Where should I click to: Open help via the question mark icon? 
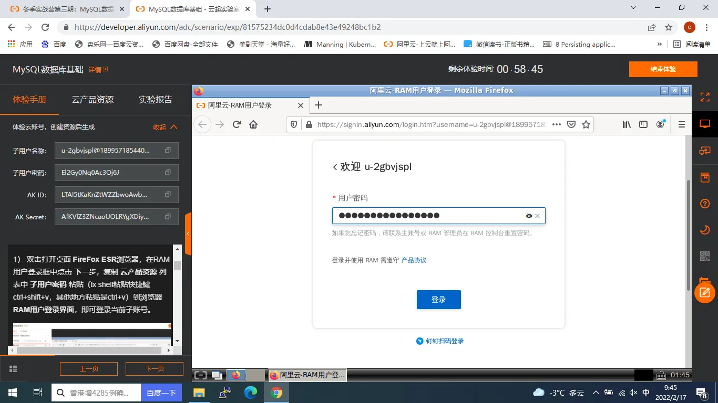click(x=705, y=204)
